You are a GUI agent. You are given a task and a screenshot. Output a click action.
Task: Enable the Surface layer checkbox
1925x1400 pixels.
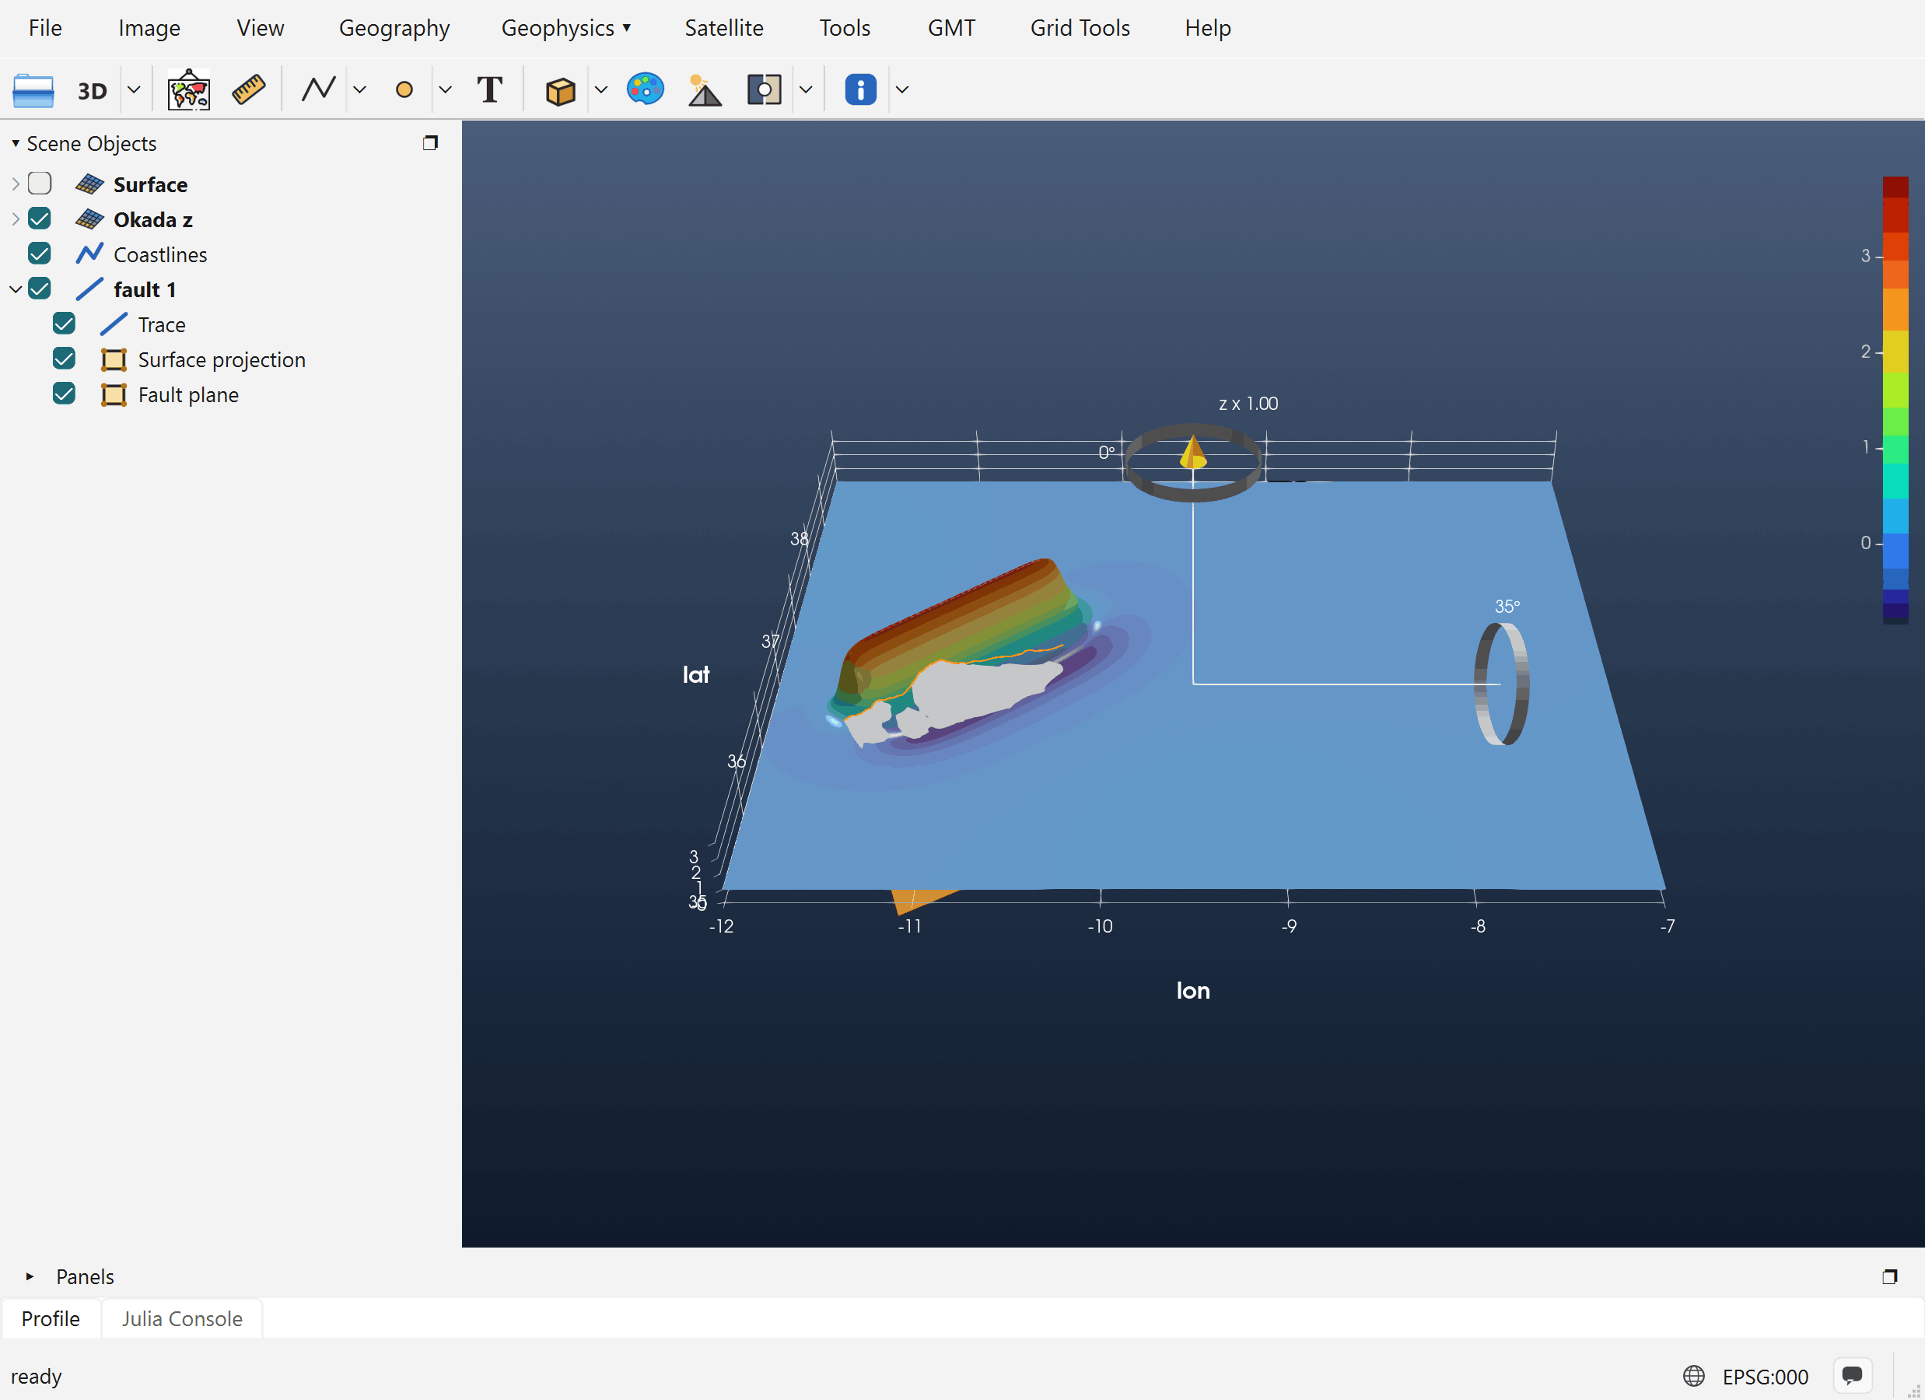pos(40,184)
